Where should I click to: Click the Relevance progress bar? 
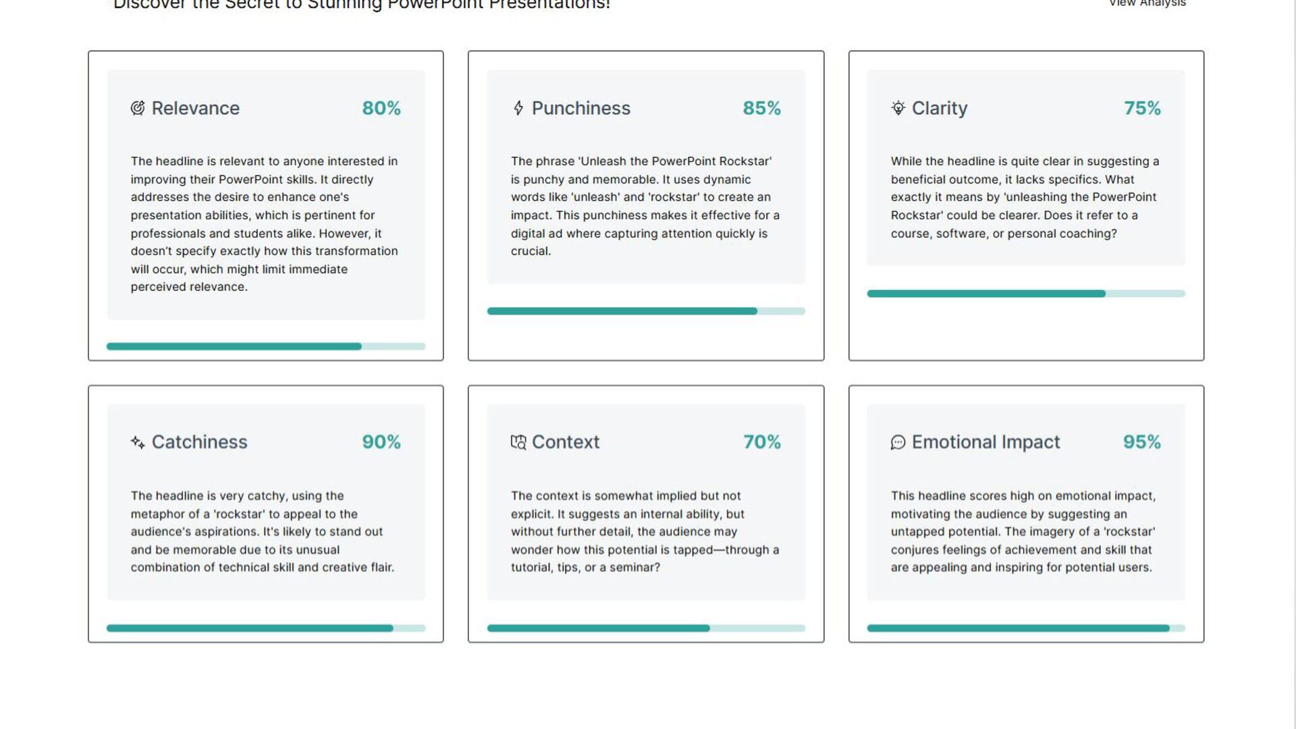point(266,346)
